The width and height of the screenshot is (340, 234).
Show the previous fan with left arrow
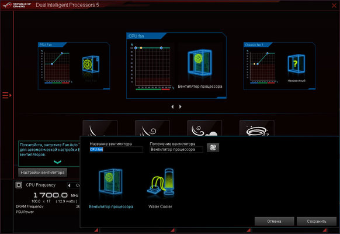172,106
